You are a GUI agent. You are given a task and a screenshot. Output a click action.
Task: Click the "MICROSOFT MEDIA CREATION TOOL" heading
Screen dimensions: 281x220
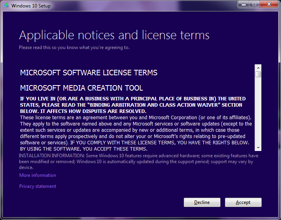click(x=82, y=88)
